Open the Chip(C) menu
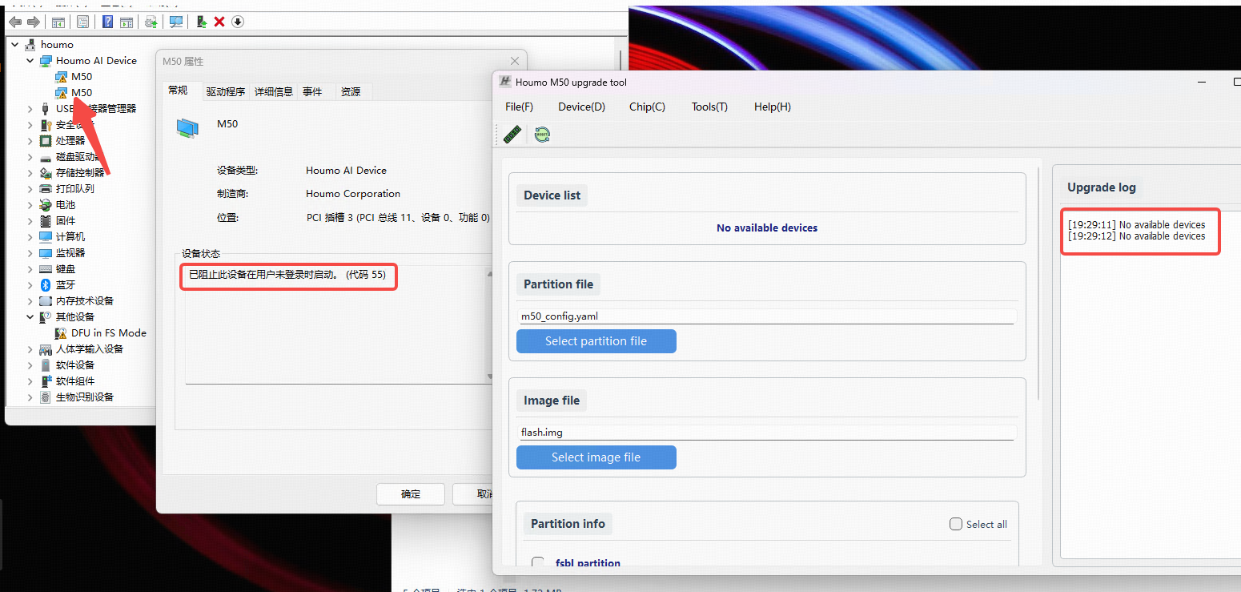Image resolution: width=1241 pixels, height=592 pixels. (x=647, y=107)
